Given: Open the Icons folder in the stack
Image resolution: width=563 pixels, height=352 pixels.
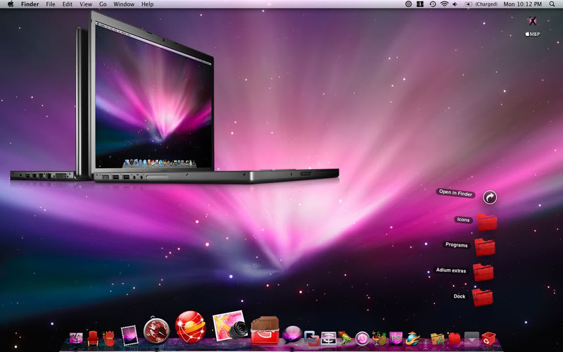Looking at the screenshot, I should pyautogui.click(x=487, y=222).
